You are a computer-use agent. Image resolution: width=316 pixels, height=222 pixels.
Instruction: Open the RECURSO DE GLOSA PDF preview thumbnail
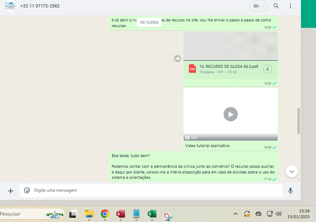point(230,46)
